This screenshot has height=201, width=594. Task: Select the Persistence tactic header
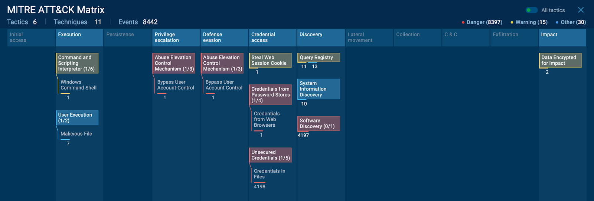(128, 38)
